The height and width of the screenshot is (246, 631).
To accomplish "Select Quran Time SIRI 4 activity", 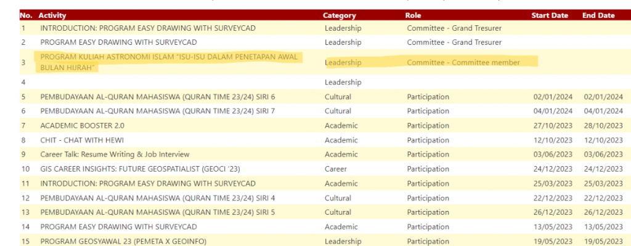I will click(x=157, y=197).
